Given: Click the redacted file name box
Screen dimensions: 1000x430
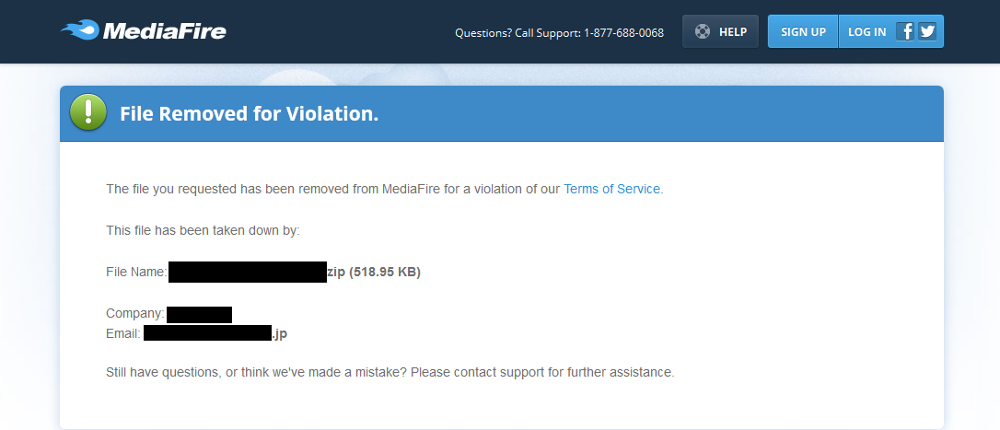Looking at the screenshot, I should 248,272.
